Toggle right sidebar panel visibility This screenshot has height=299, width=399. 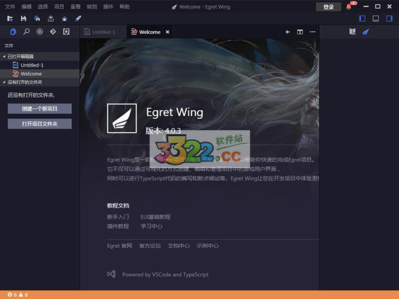(389, 19)
